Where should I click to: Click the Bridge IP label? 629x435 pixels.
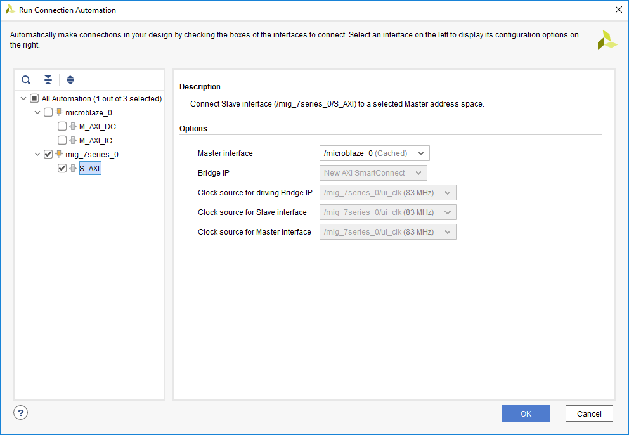(x=214, y=173)
